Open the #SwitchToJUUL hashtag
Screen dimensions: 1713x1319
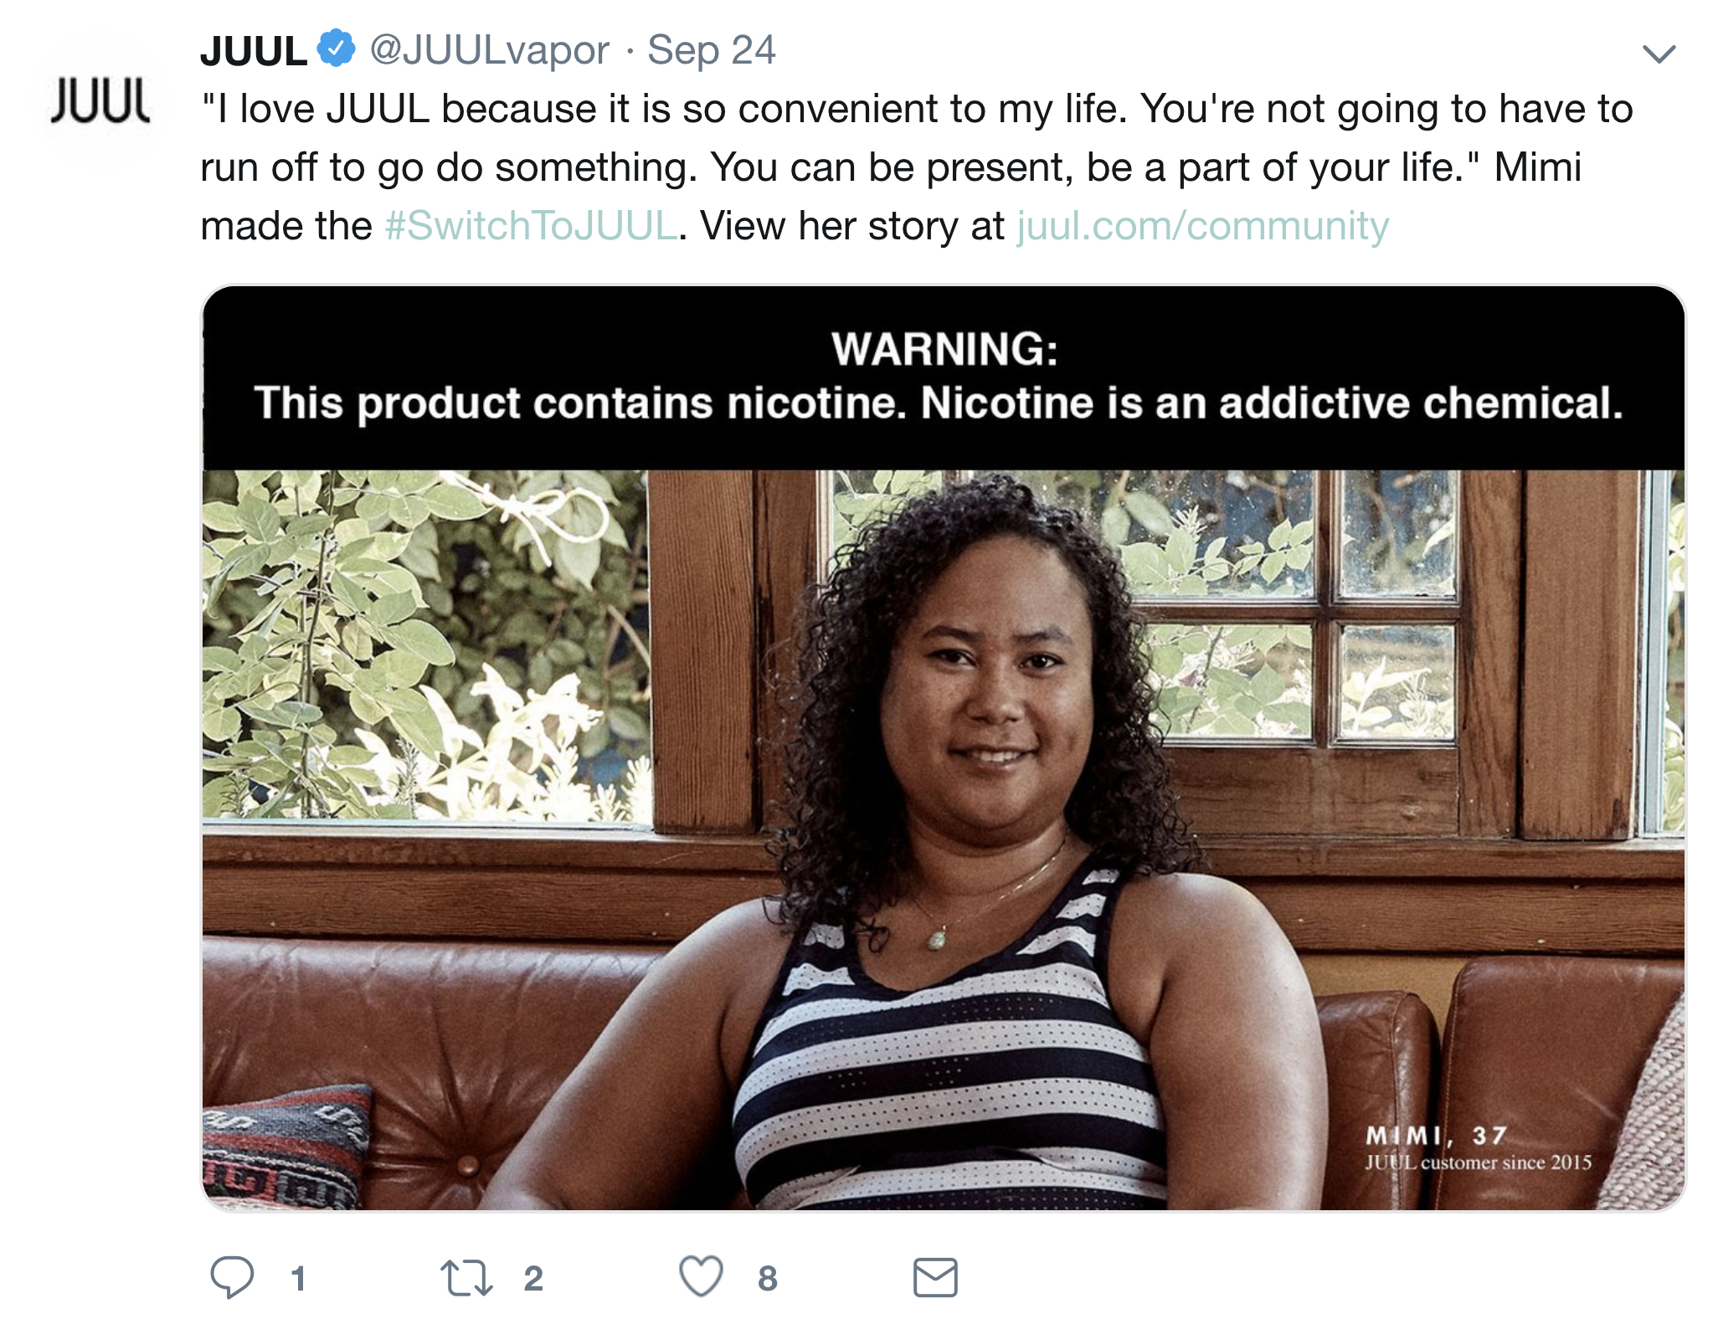(531, 226)
